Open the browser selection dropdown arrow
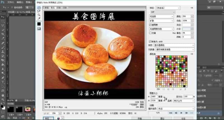This screenshot has height=120, width=224. [62, 118]
